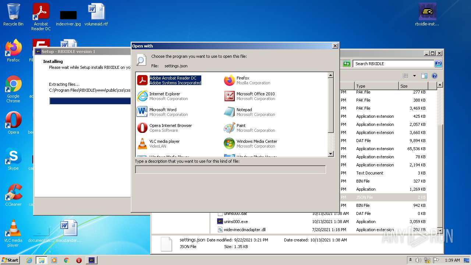Click the installer progress bar
This screenshot has height=265, width=471.
(90, 101)
